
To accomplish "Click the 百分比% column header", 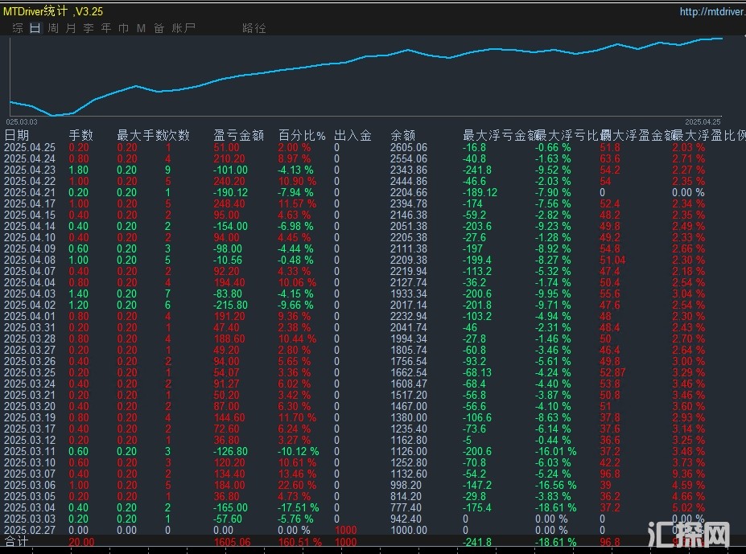I will click(302, 136).
